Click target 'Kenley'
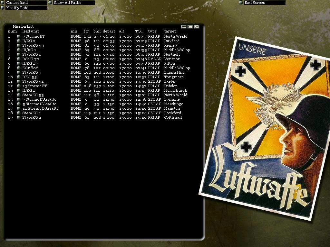The height and width of the screenshot is (247, 330). point(170,46)
